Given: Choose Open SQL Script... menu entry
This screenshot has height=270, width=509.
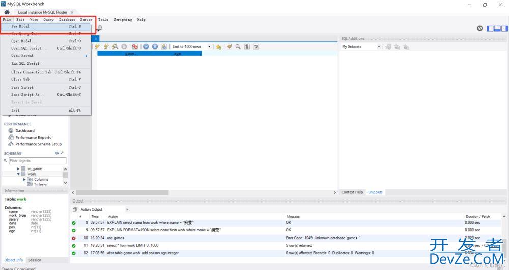Looking at the screenshot, I should 46,48.
